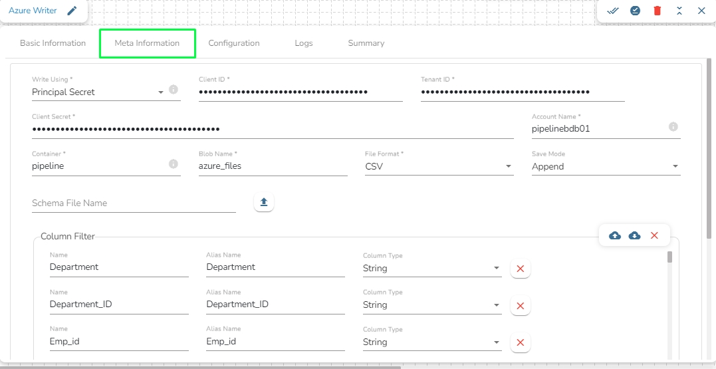
Task: Open the Logs tab
Action: 304,43
